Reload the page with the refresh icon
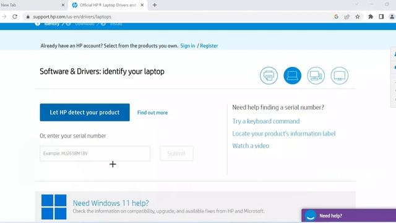The height and width of the screenshot is (223, 396). (x=15, y=17)
